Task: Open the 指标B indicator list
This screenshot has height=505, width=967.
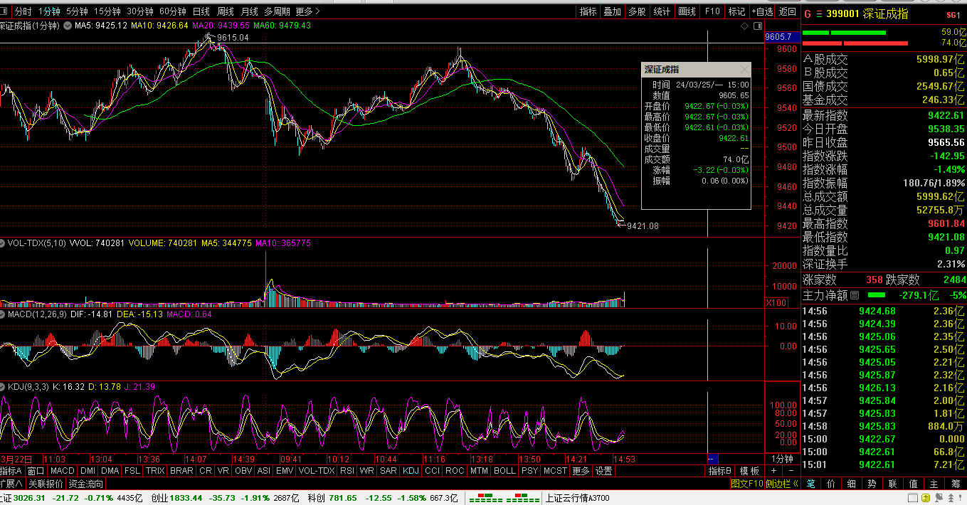Action: click(x=721, y=471)
